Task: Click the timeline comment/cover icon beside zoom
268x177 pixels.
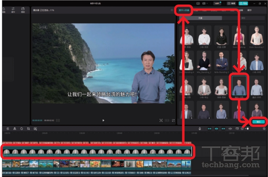Action: 237,129
